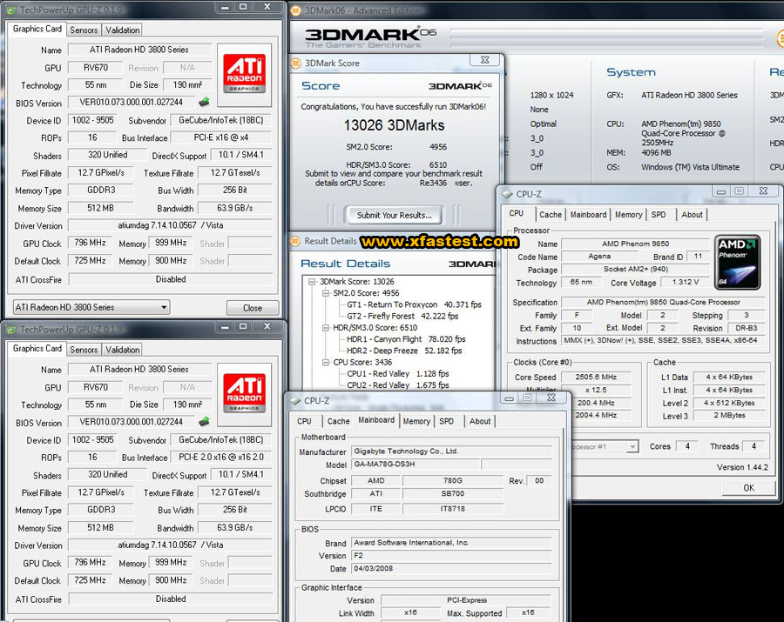Viewport: 784px width, 622px height.
Task: Click the Close button in upper GPU-Z window
Action: 253,307
